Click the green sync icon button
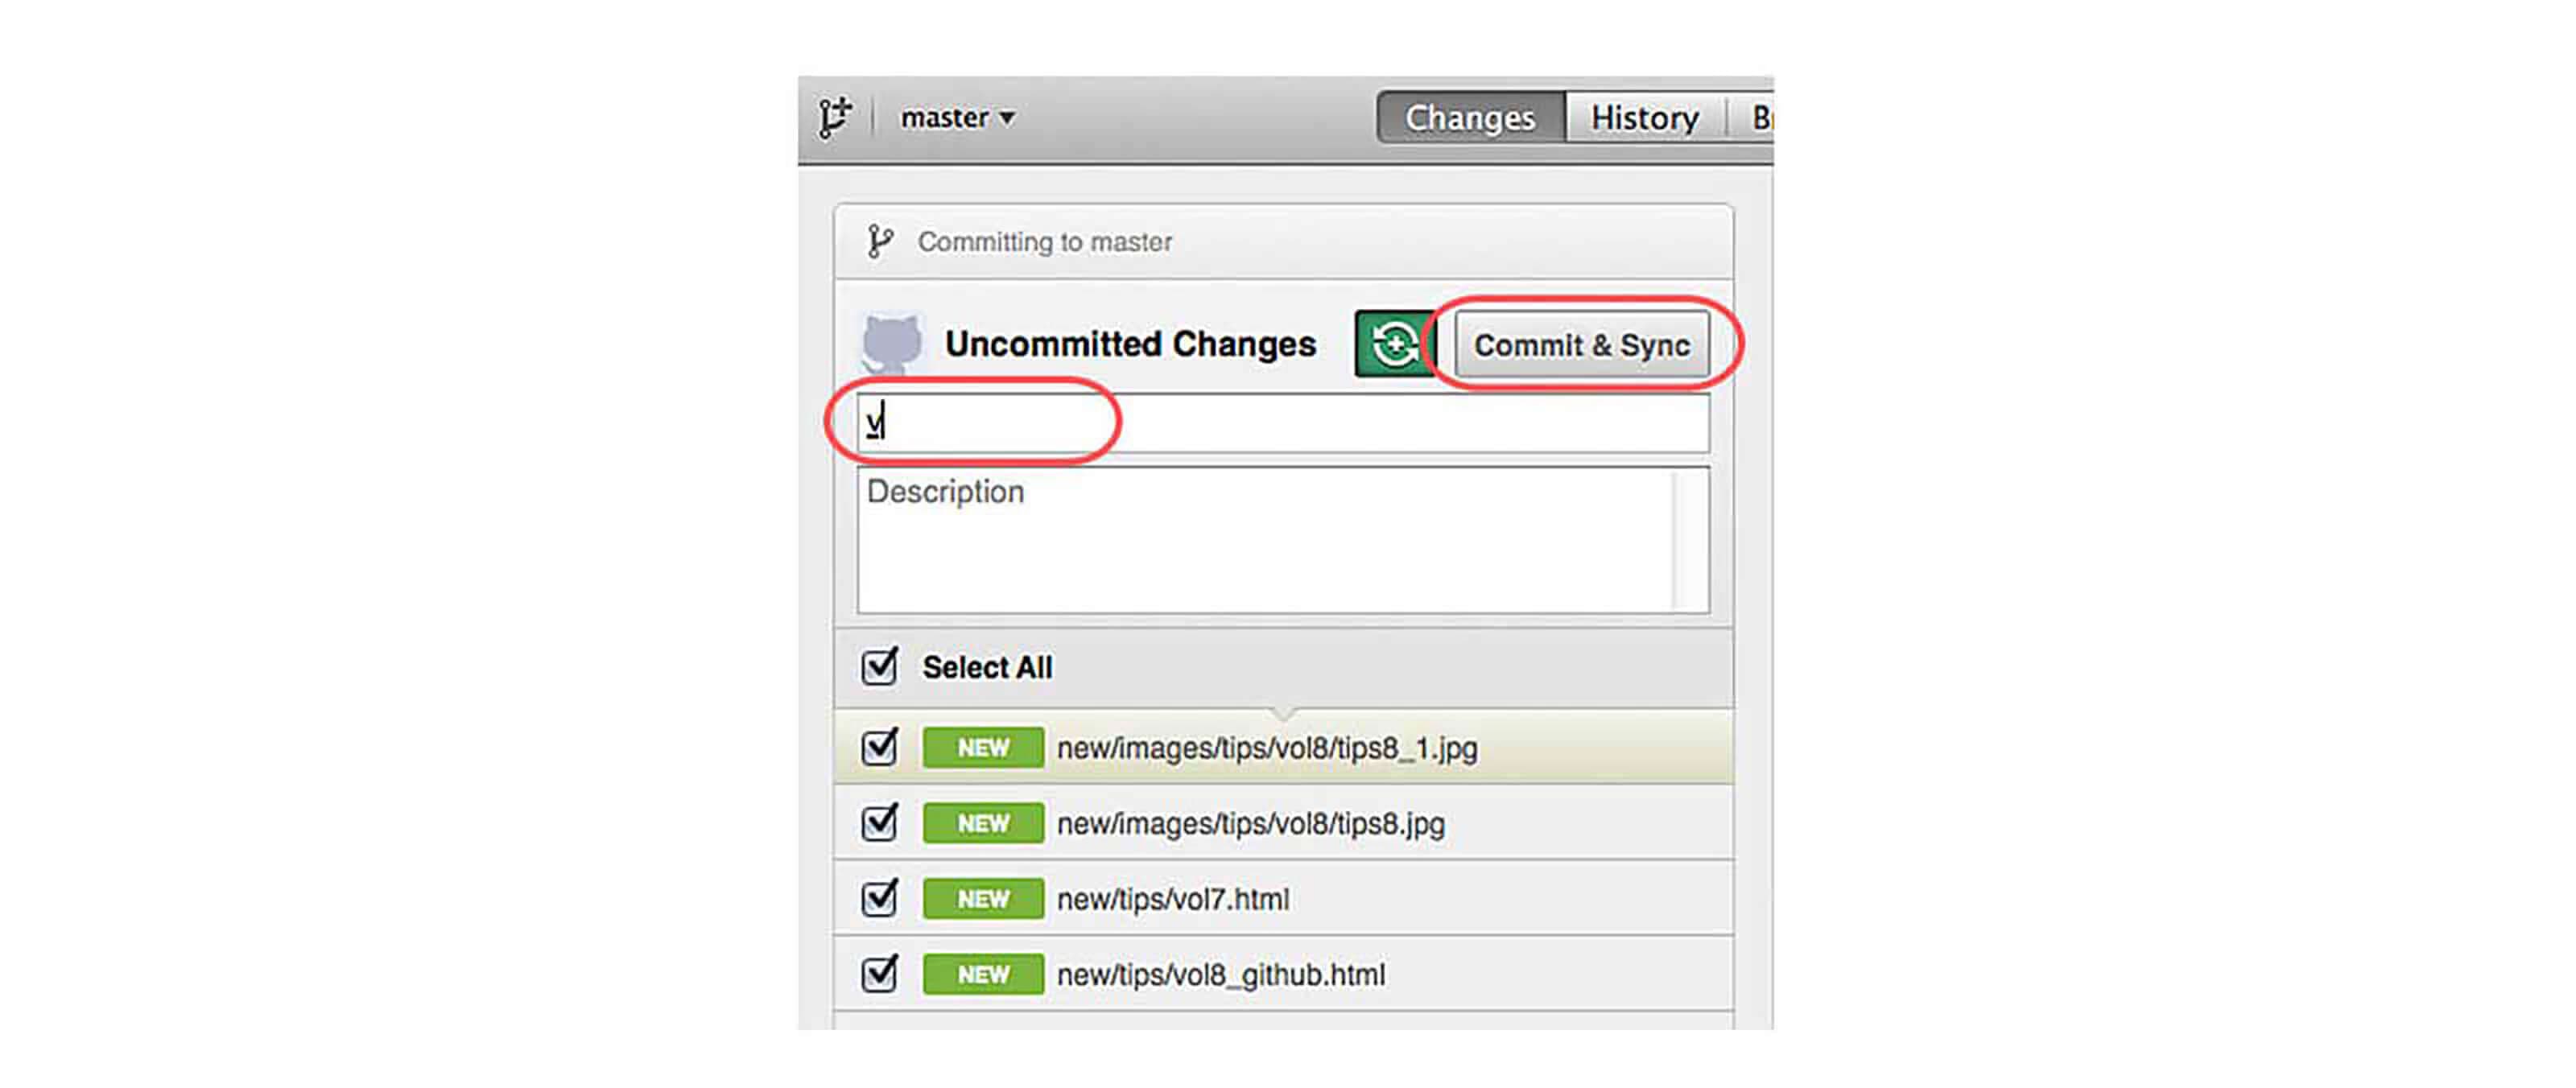This screenshot has height=1088, width=2576. coord(1393,345)
